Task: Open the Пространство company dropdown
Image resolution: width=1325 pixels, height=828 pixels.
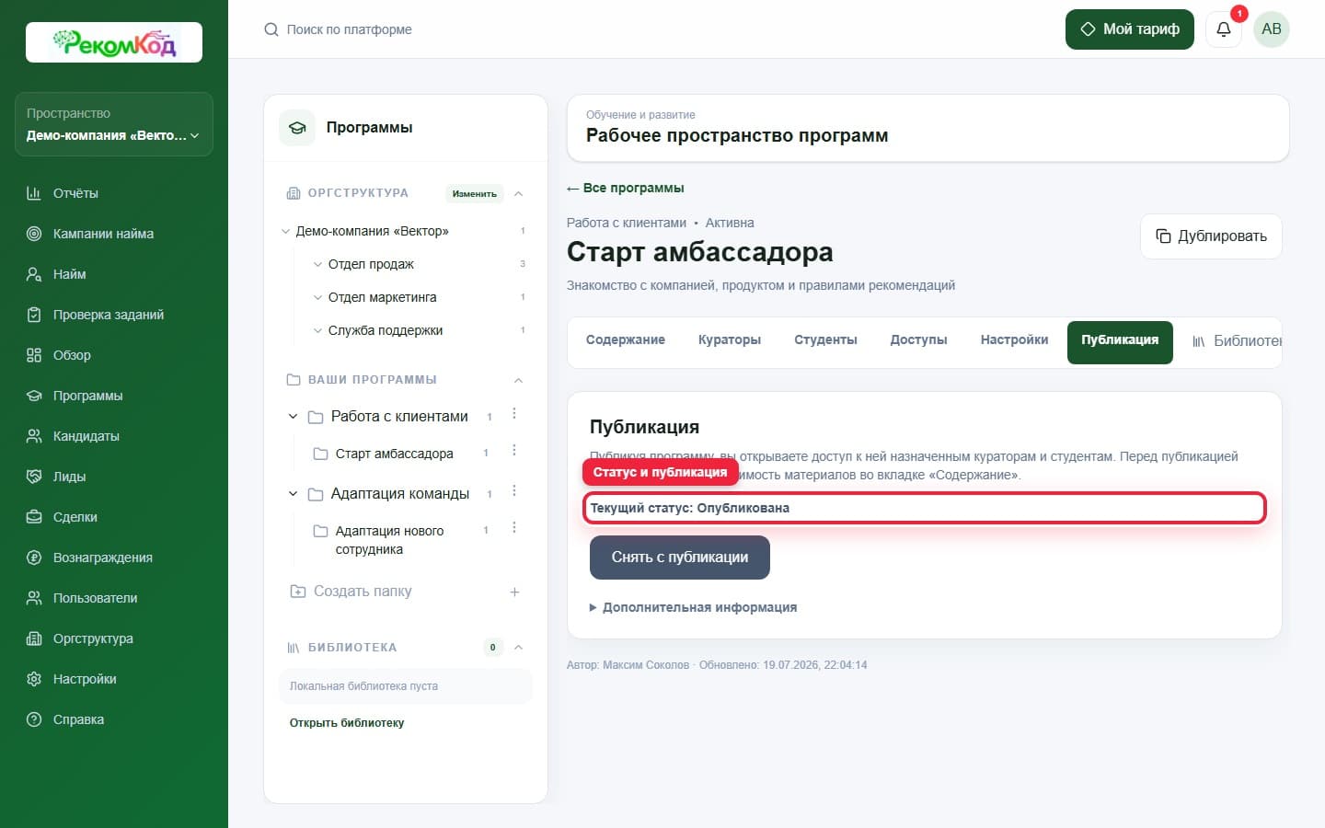Action: point(114,124)
